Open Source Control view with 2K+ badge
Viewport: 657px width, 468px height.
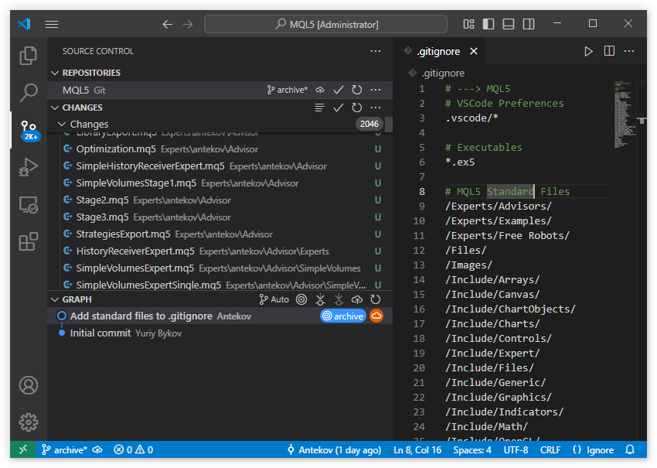29,130
